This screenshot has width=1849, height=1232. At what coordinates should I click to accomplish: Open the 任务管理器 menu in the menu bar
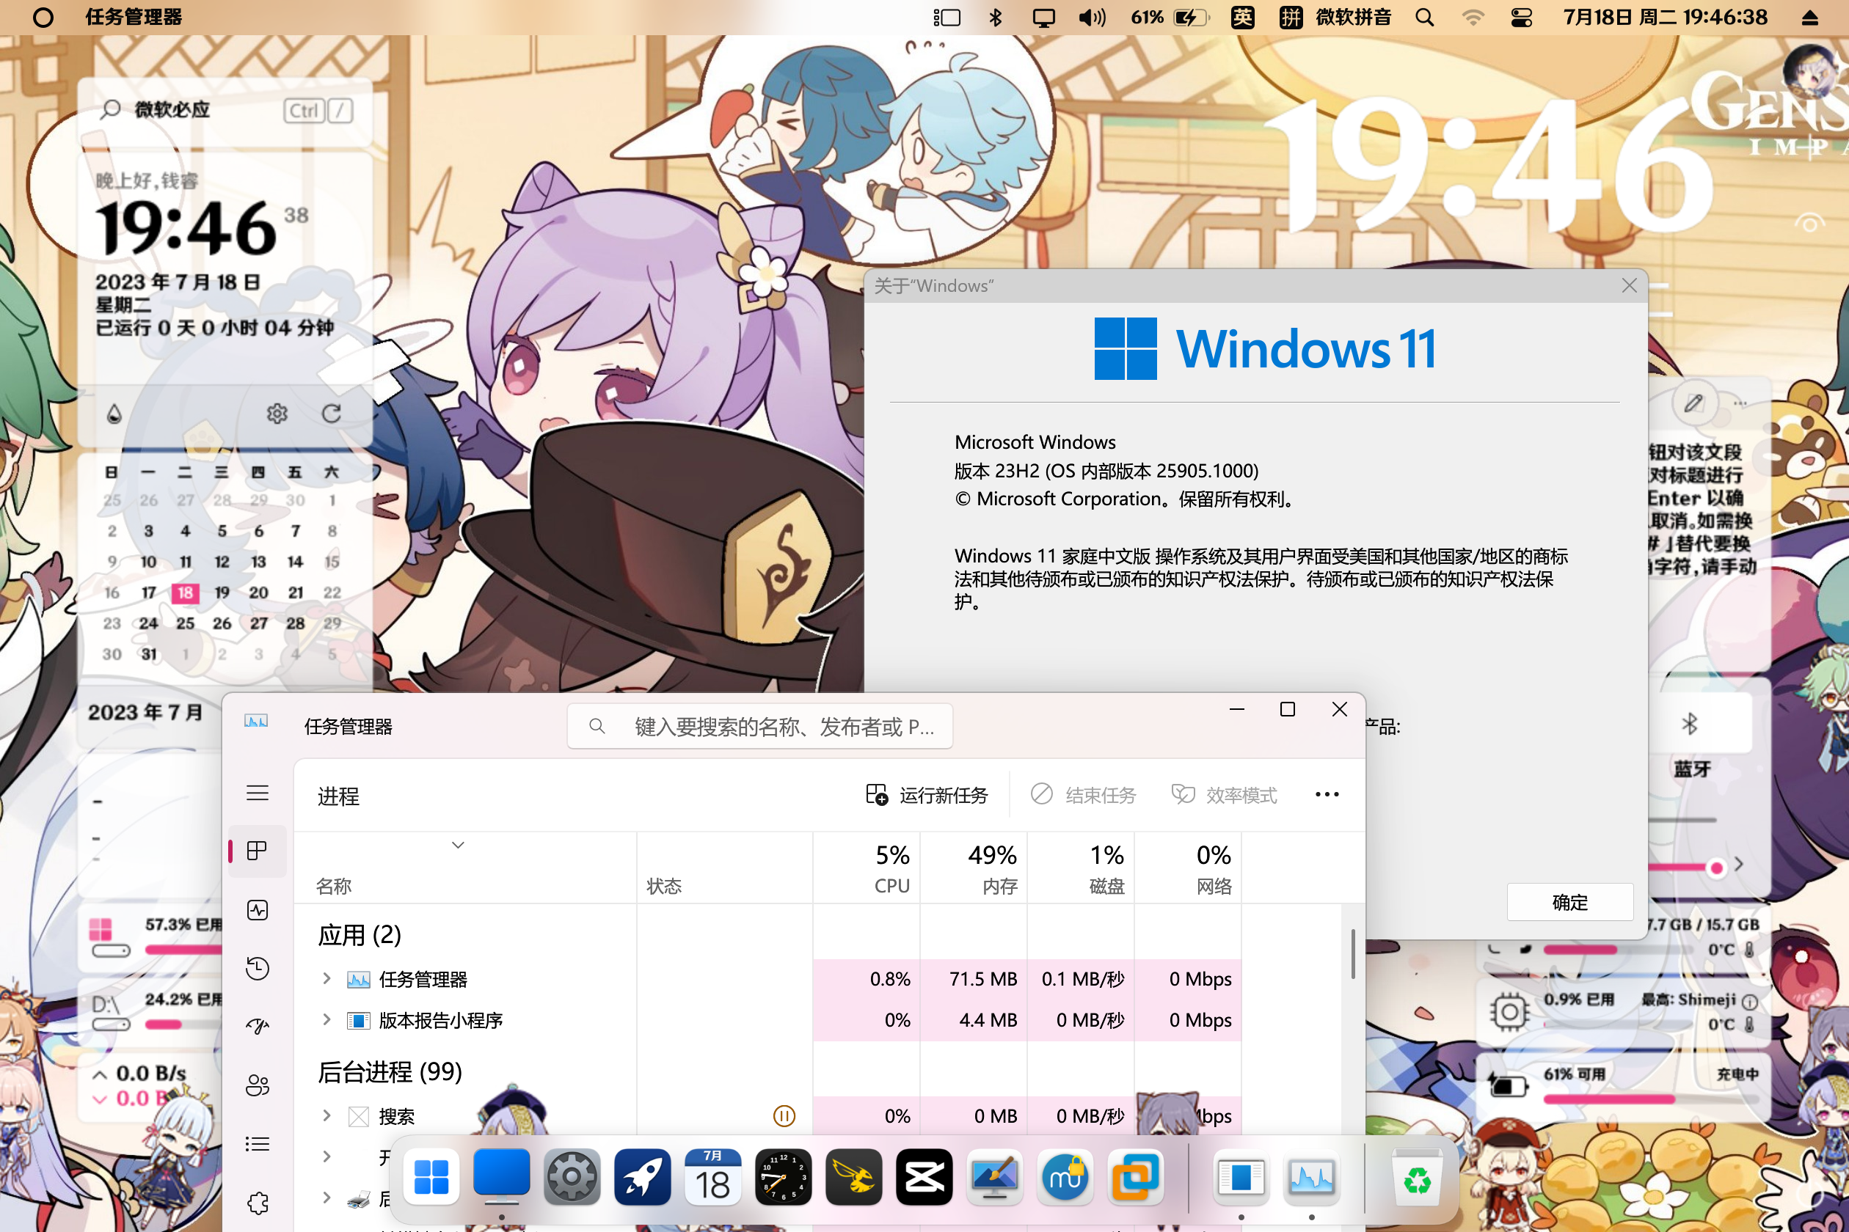(134, 18)
